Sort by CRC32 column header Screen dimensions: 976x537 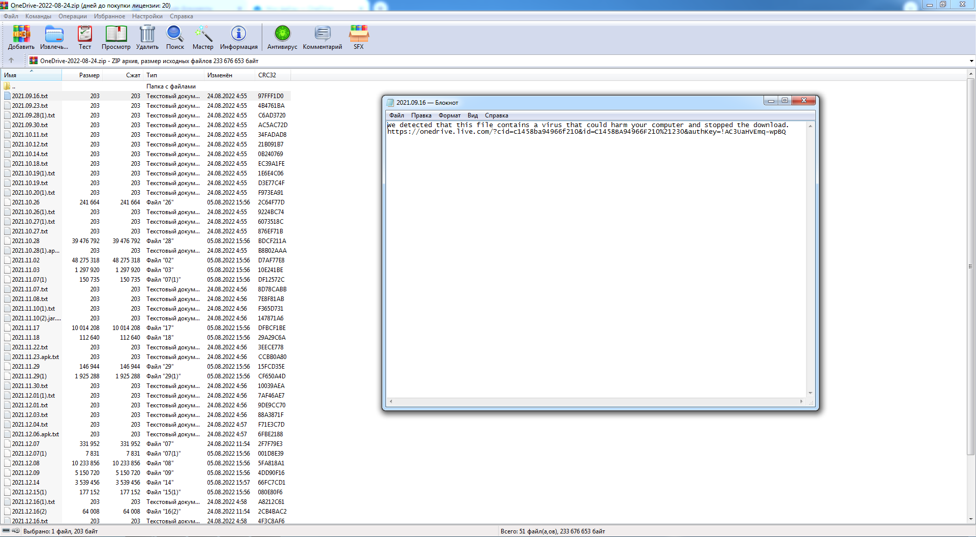(x=273, y=75)
